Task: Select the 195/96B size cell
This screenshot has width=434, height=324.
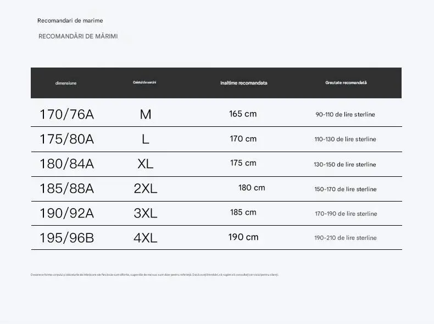Action: [x=66, y=238]
